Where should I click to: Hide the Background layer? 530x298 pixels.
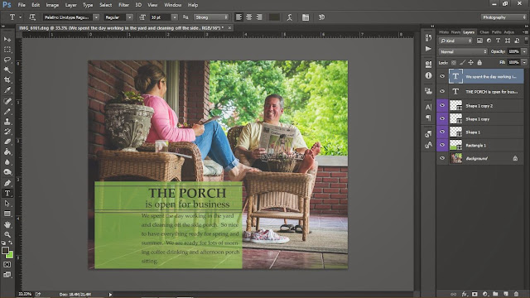tap(442, 158)
